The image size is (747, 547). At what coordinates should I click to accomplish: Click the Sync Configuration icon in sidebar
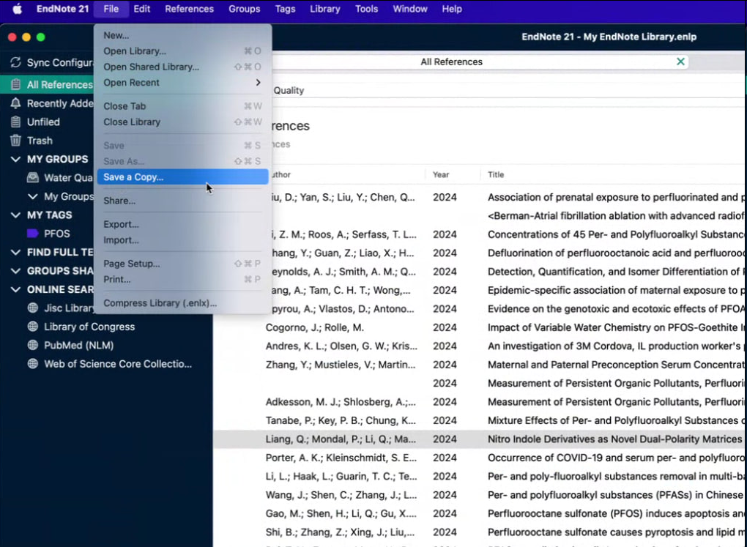[x=15, y=63]
